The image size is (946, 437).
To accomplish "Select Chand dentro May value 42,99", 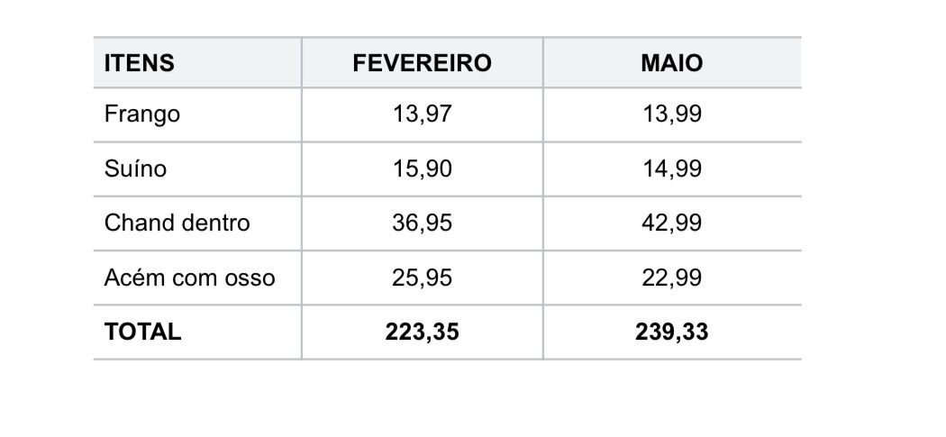I will point(672,223).
